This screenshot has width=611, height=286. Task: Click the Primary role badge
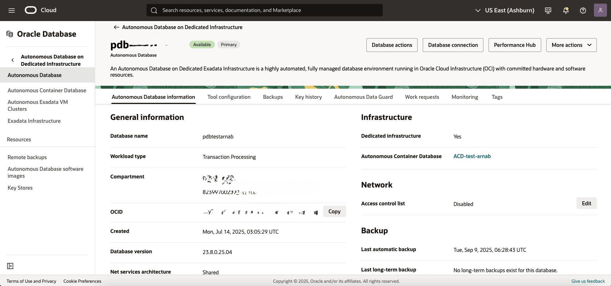point(229,45)
